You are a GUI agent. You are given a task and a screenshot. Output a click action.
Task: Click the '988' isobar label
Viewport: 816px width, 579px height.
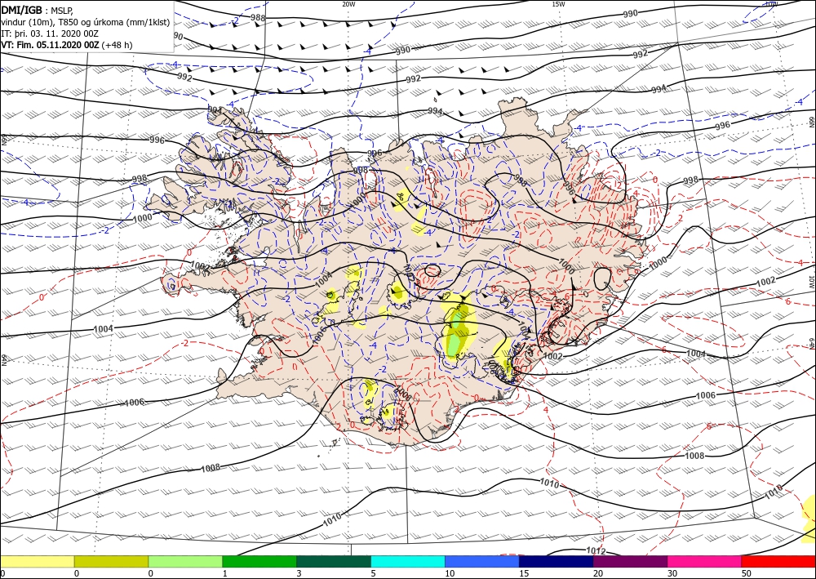pyautogui.click(x=258, y=18)
